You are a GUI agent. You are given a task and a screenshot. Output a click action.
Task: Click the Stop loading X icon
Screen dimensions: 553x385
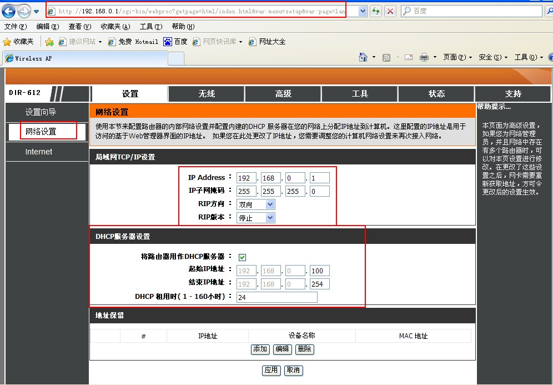point(390,11)
